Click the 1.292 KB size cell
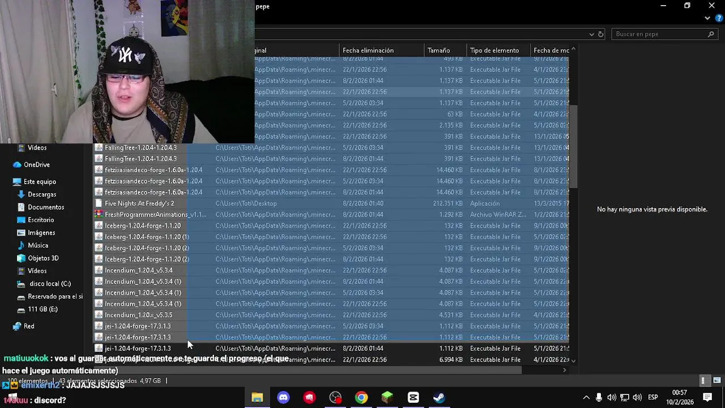 451,215
